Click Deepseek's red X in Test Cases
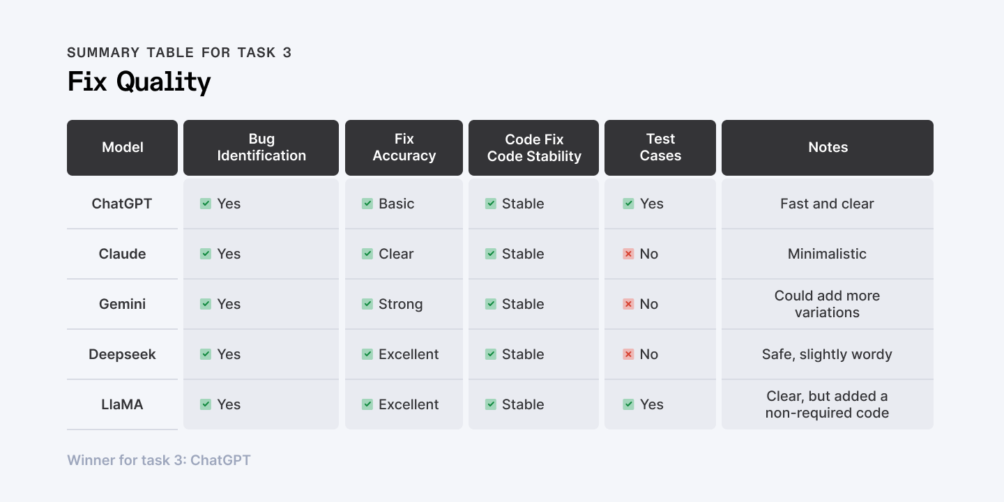1004x502 pixels. click(x=628, y=354)
